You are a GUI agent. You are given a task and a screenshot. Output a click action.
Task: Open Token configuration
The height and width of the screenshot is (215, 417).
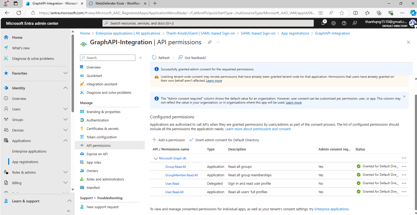(x=102, y=137)
